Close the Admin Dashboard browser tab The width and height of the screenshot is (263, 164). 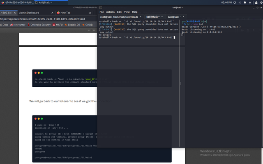[x=52, y=13]
